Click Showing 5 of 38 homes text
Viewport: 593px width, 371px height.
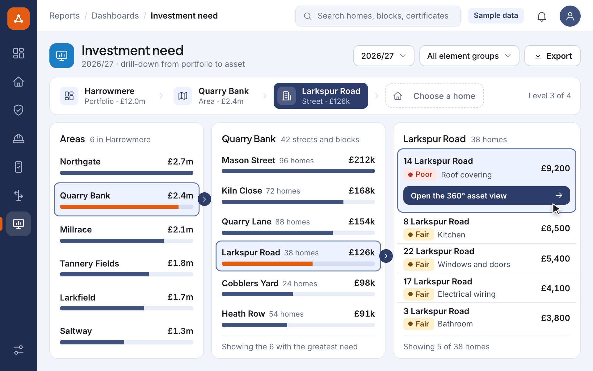446,347
